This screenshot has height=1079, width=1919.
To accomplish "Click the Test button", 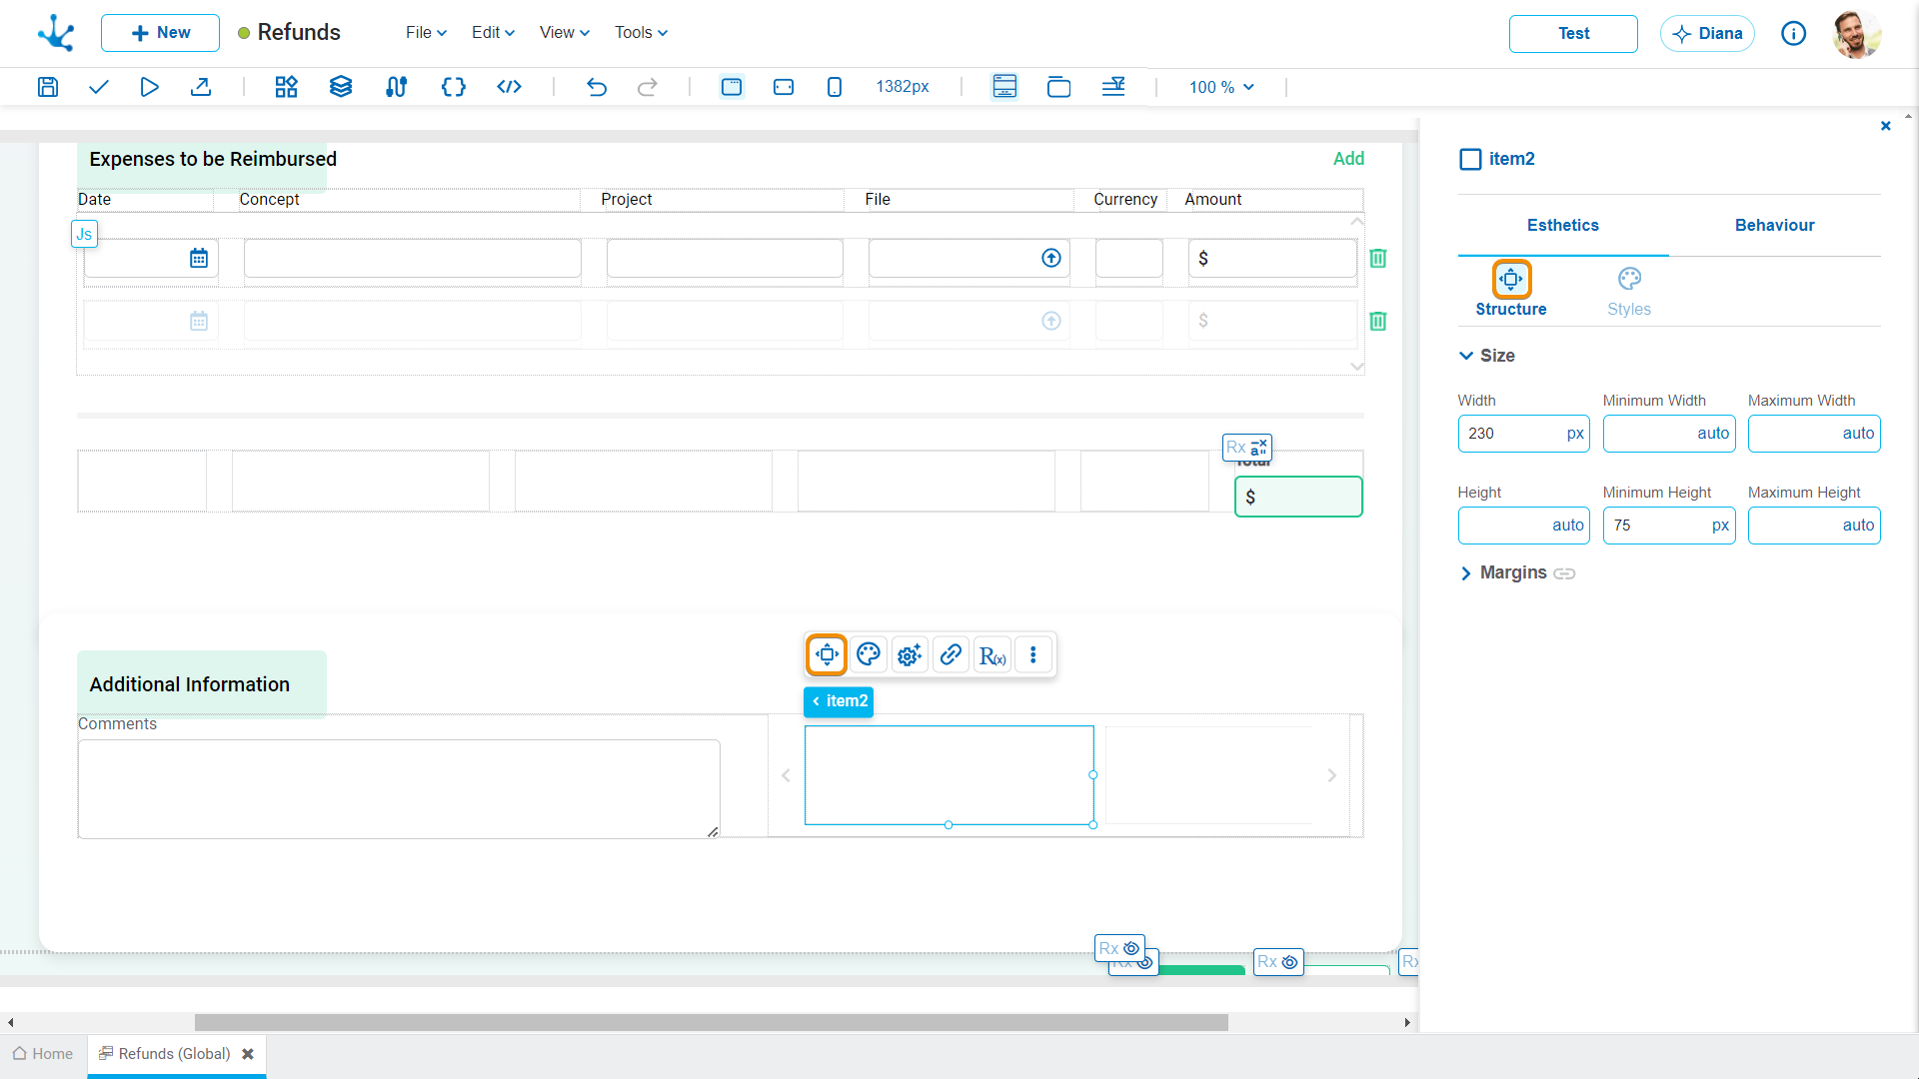I will (1573, 34).
